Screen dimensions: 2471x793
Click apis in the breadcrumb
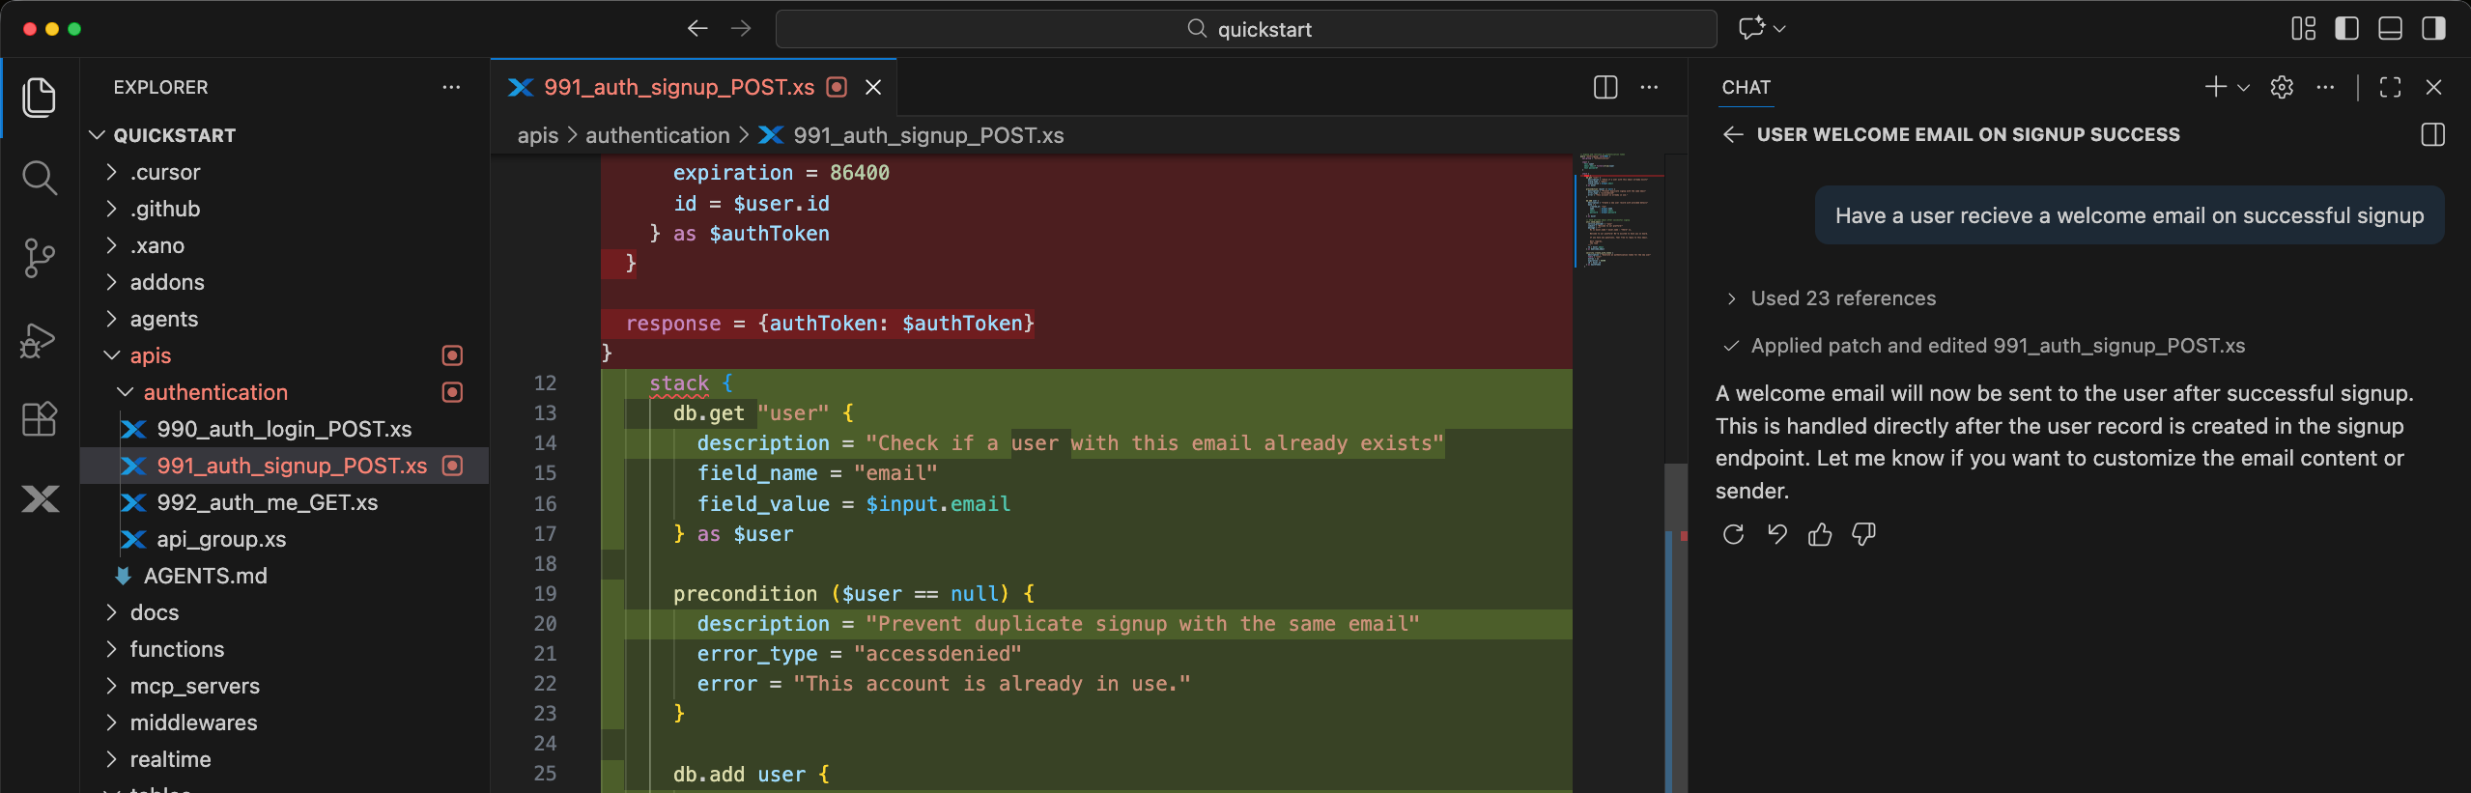(538, 135)
